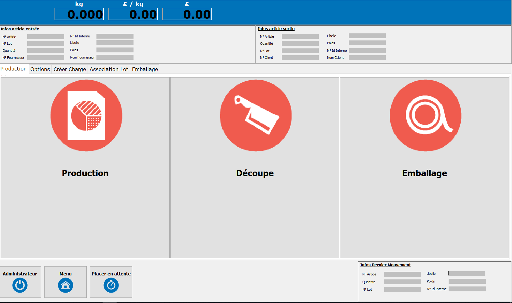This screenshot has width=512, height=303.
Task: Click N° Article field in Dernier Mouvement
Action: click(402, 274)
